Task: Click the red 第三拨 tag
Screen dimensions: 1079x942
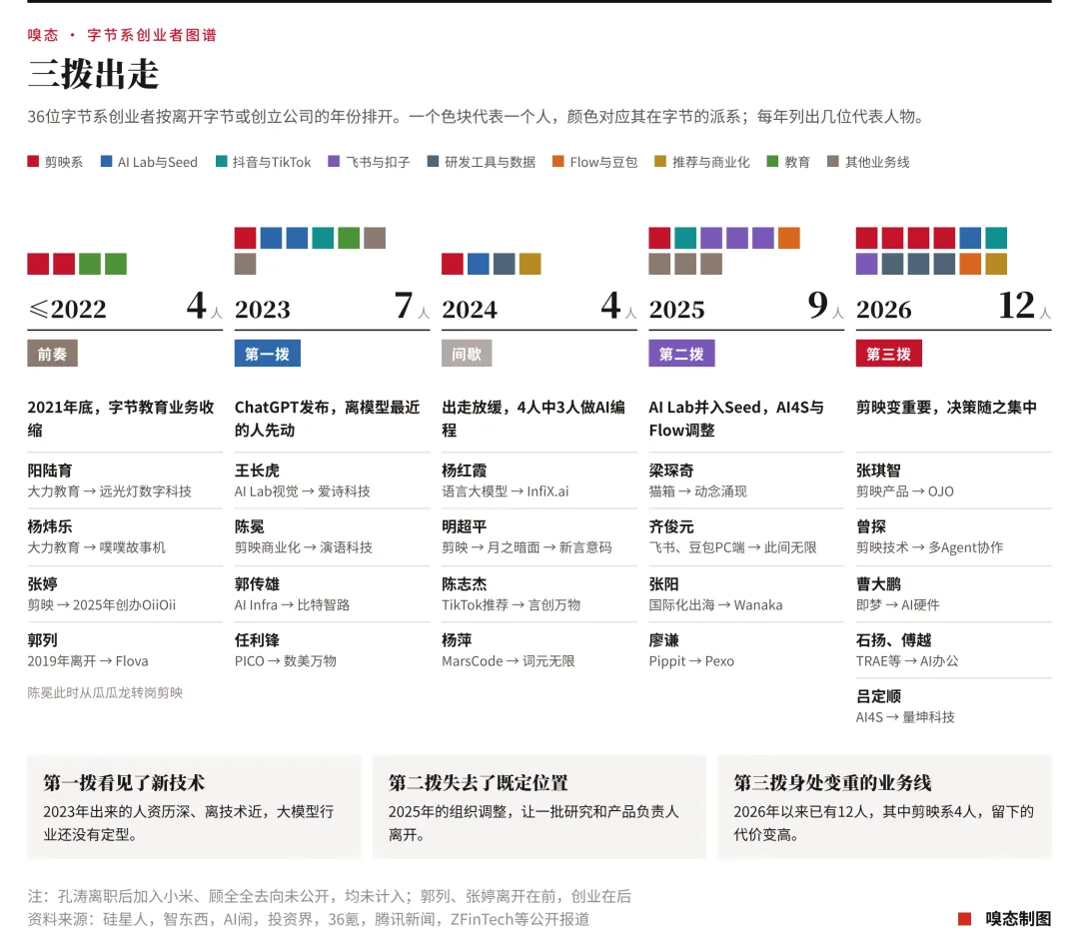Action: tap(888, 354)
